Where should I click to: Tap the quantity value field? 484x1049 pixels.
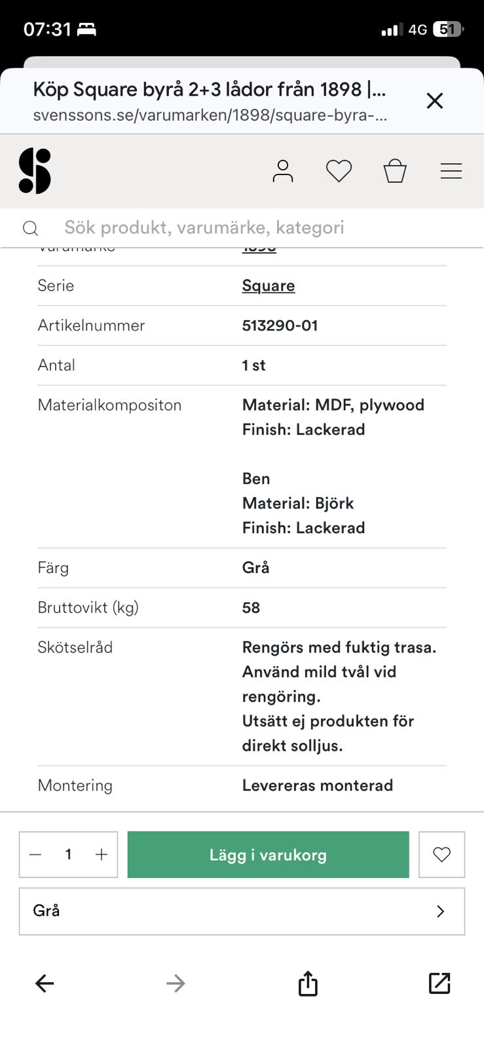(x=68, y=854)
